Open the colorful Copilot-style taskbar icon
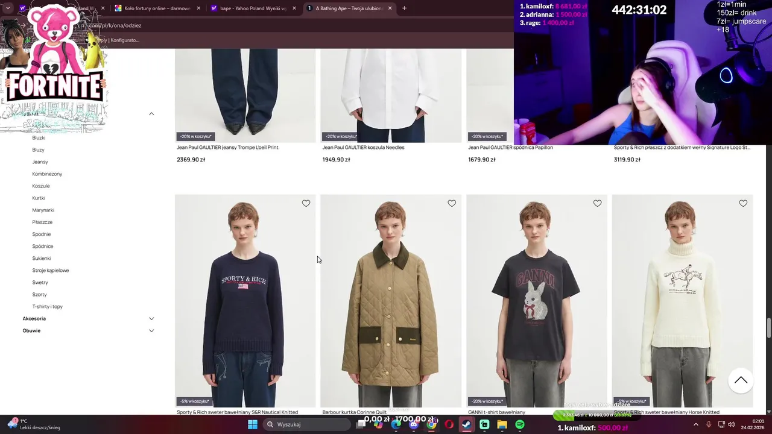The width and height of the screenshot is (772, 434). pos(378,424)
